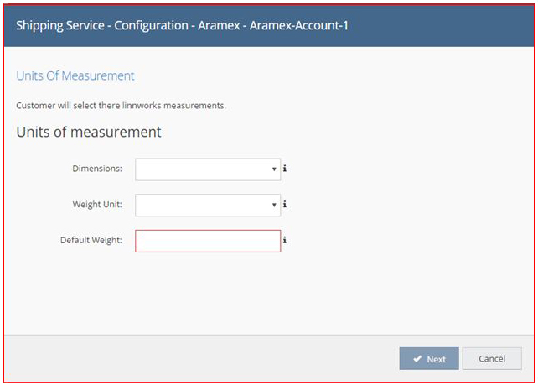Screen dimensions: 538x385
Task: Click the info icon beside Dimensions dropdown
Action: pyautogui.click(x=284, y=169)
